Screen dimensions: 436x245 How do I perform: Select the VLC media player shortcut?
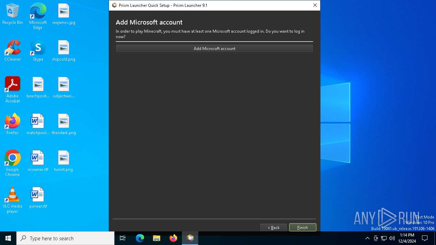(x=13, y=200)
